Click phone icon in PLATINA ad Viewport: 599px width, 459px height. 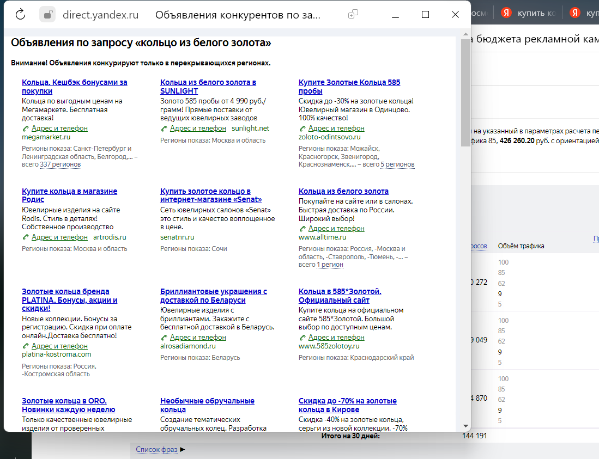(26, 346)
